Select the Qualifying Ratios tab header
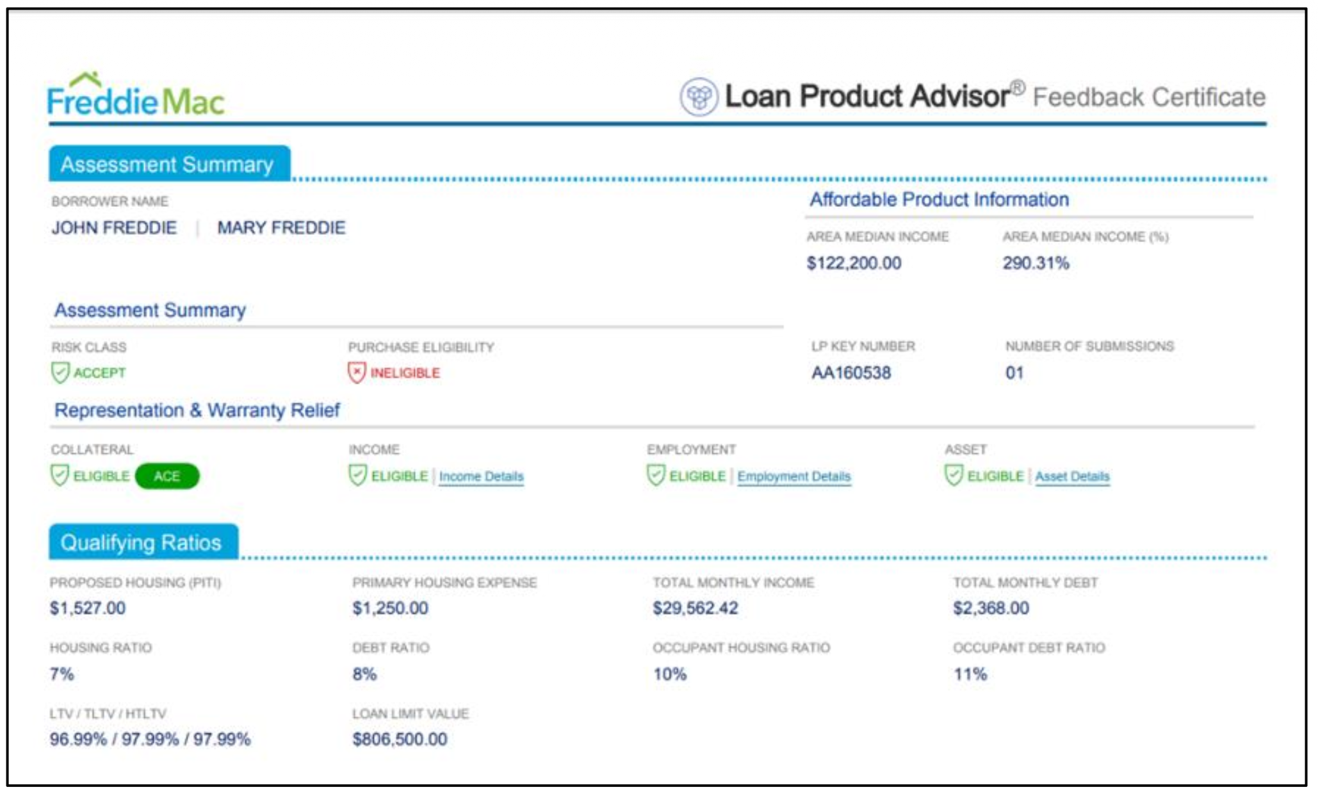This screenshot has height=794, width=1318. [142, 542]
